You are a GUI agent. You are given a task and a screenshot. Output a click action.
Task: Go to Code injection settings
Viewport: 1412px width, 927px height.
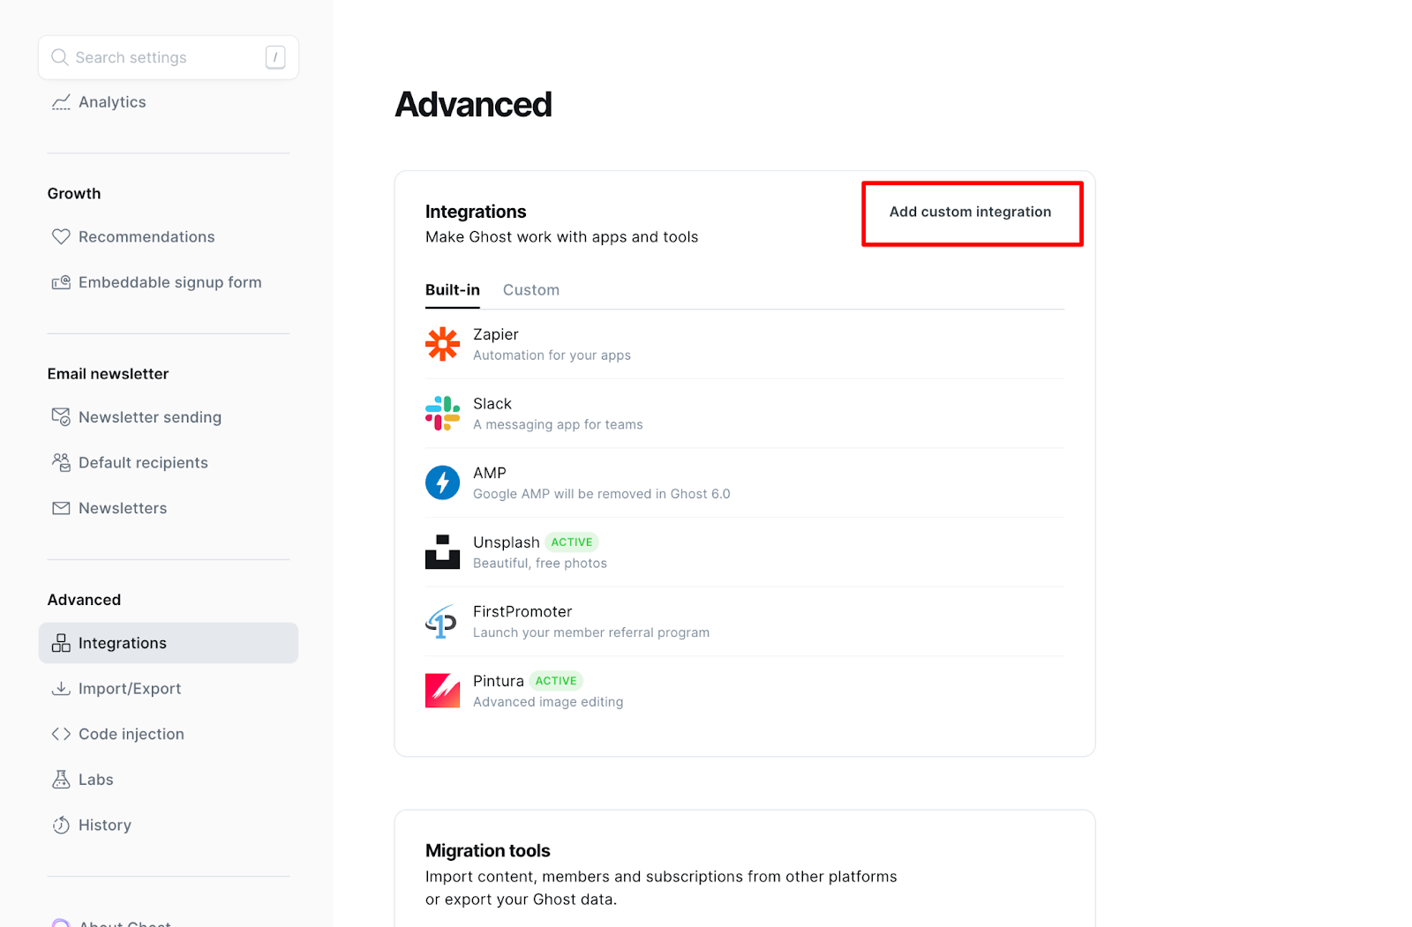[x=168, y=734]
